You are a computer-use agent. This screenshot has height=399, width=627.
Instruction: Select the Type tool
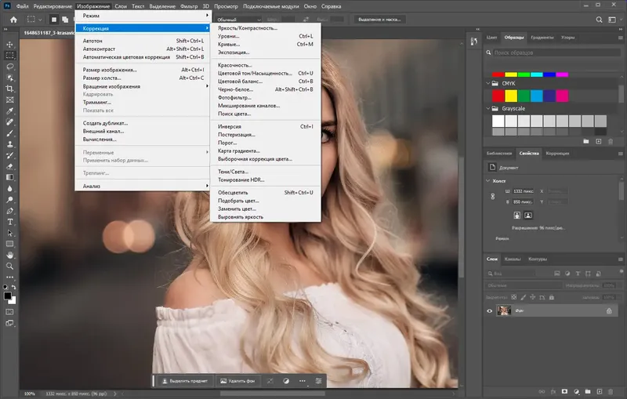10,222
